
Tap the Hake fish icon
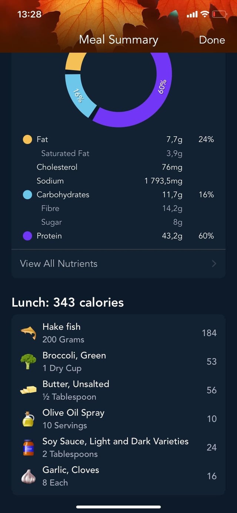(x=28, y=333)
